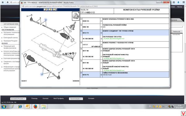Open the browser home page icon
This screenshot has height=116, width=186.
tap(2, 2)
